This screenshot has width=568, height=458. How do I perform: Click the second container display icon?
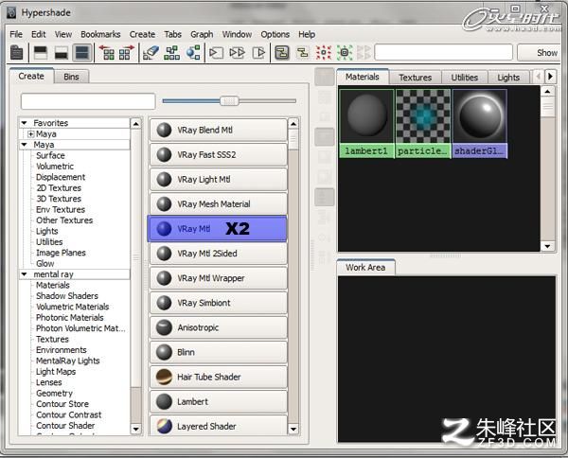click(x=303, y=53)
